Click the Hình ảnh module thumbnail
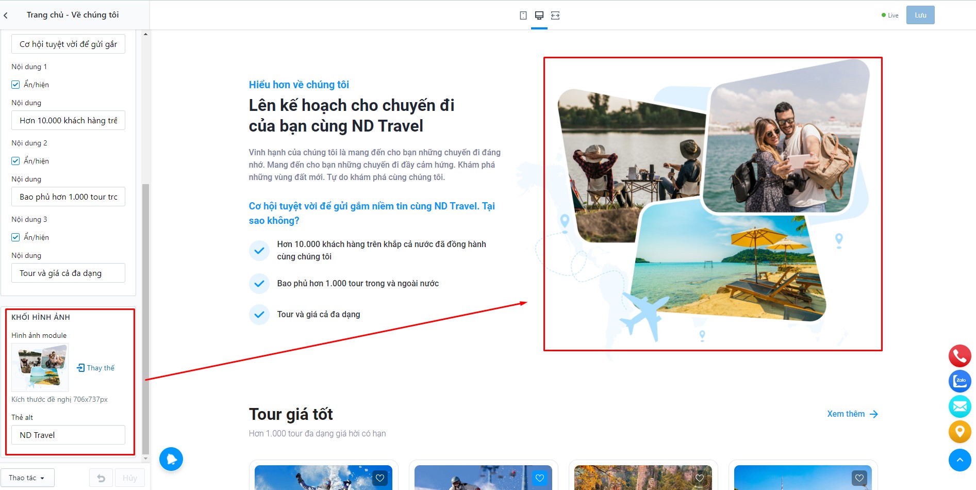 [40, 368]
